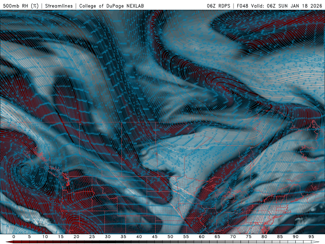The width and height of the screenshot is (325, 244).
Task: Click the colorbar label "45"
Action: tap(155, 237)
